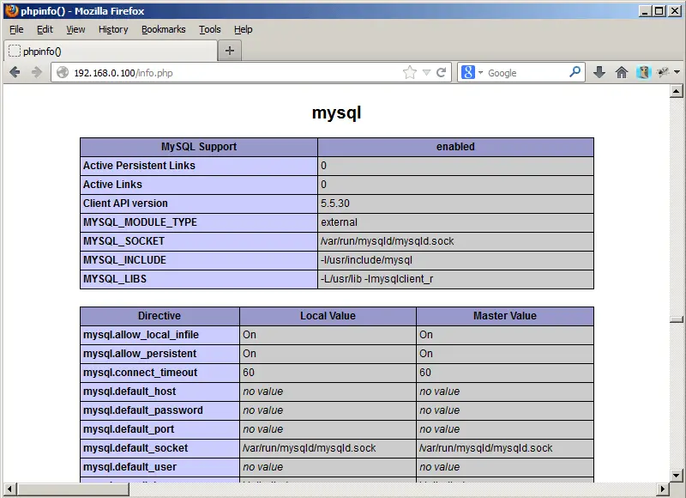Click the mysql.default_port directive
The width and height of the screenshot is (686, 498).
[129, 428]
